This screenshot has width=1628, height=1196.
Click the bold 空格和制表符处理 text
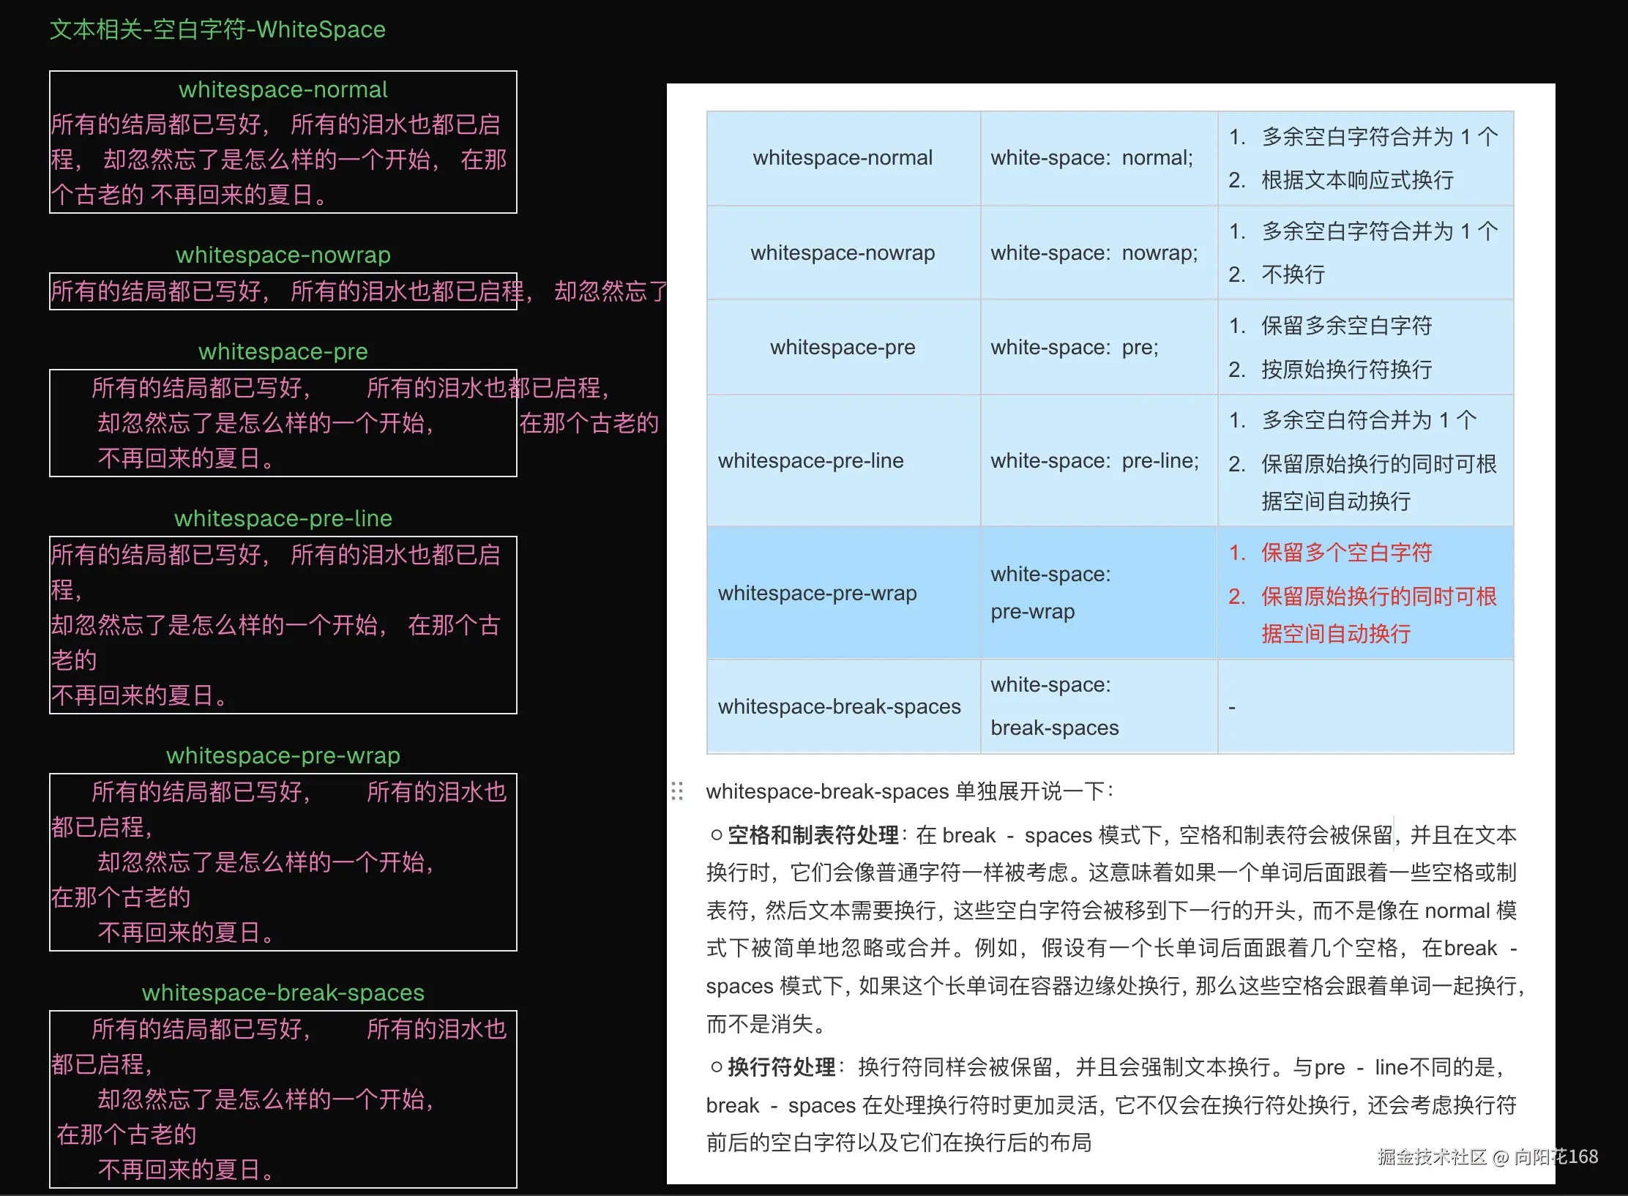813,835
